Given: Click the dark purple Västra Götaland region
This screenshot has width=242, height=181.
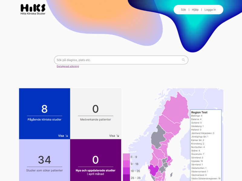Looking at the screenshot, I should 153,171.
